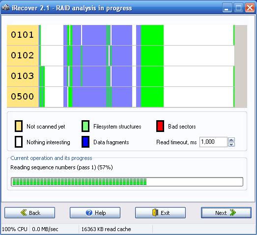Click the red 'Bad sectors' legend swatch

160,126
